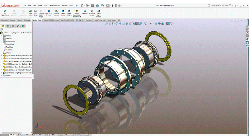The image size is (249, 140).
Task: Expand the 390 Inner Gear<1> component
Action: [2, 56]
